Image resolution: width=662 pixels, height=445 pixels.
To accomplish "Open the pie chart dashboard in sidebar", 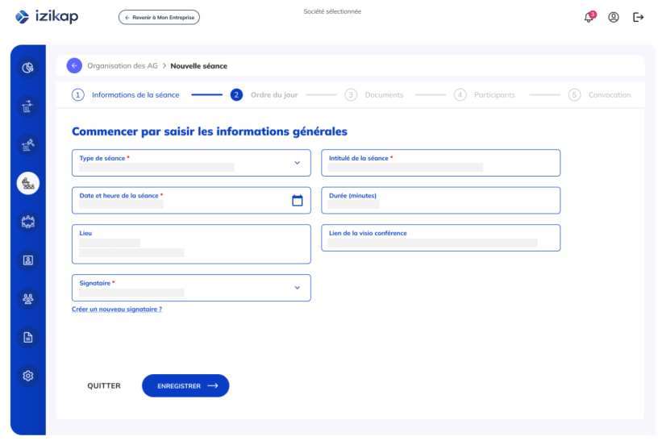I will 27,68.
